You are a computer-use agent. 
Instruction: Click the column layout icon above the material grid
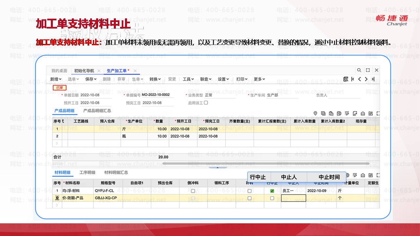click(x=370, y=175)
